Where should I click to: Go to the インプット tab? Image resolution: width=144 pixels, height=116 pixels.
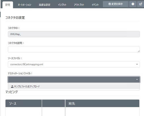62,5
